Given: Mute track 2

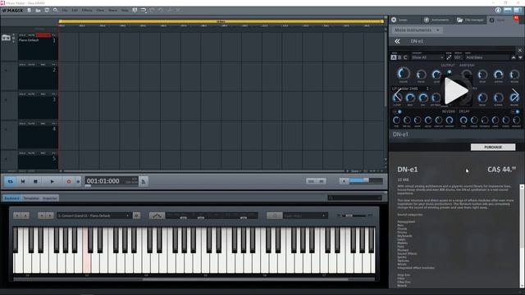Looking at the screenshot, I should [x=31, y=65].
